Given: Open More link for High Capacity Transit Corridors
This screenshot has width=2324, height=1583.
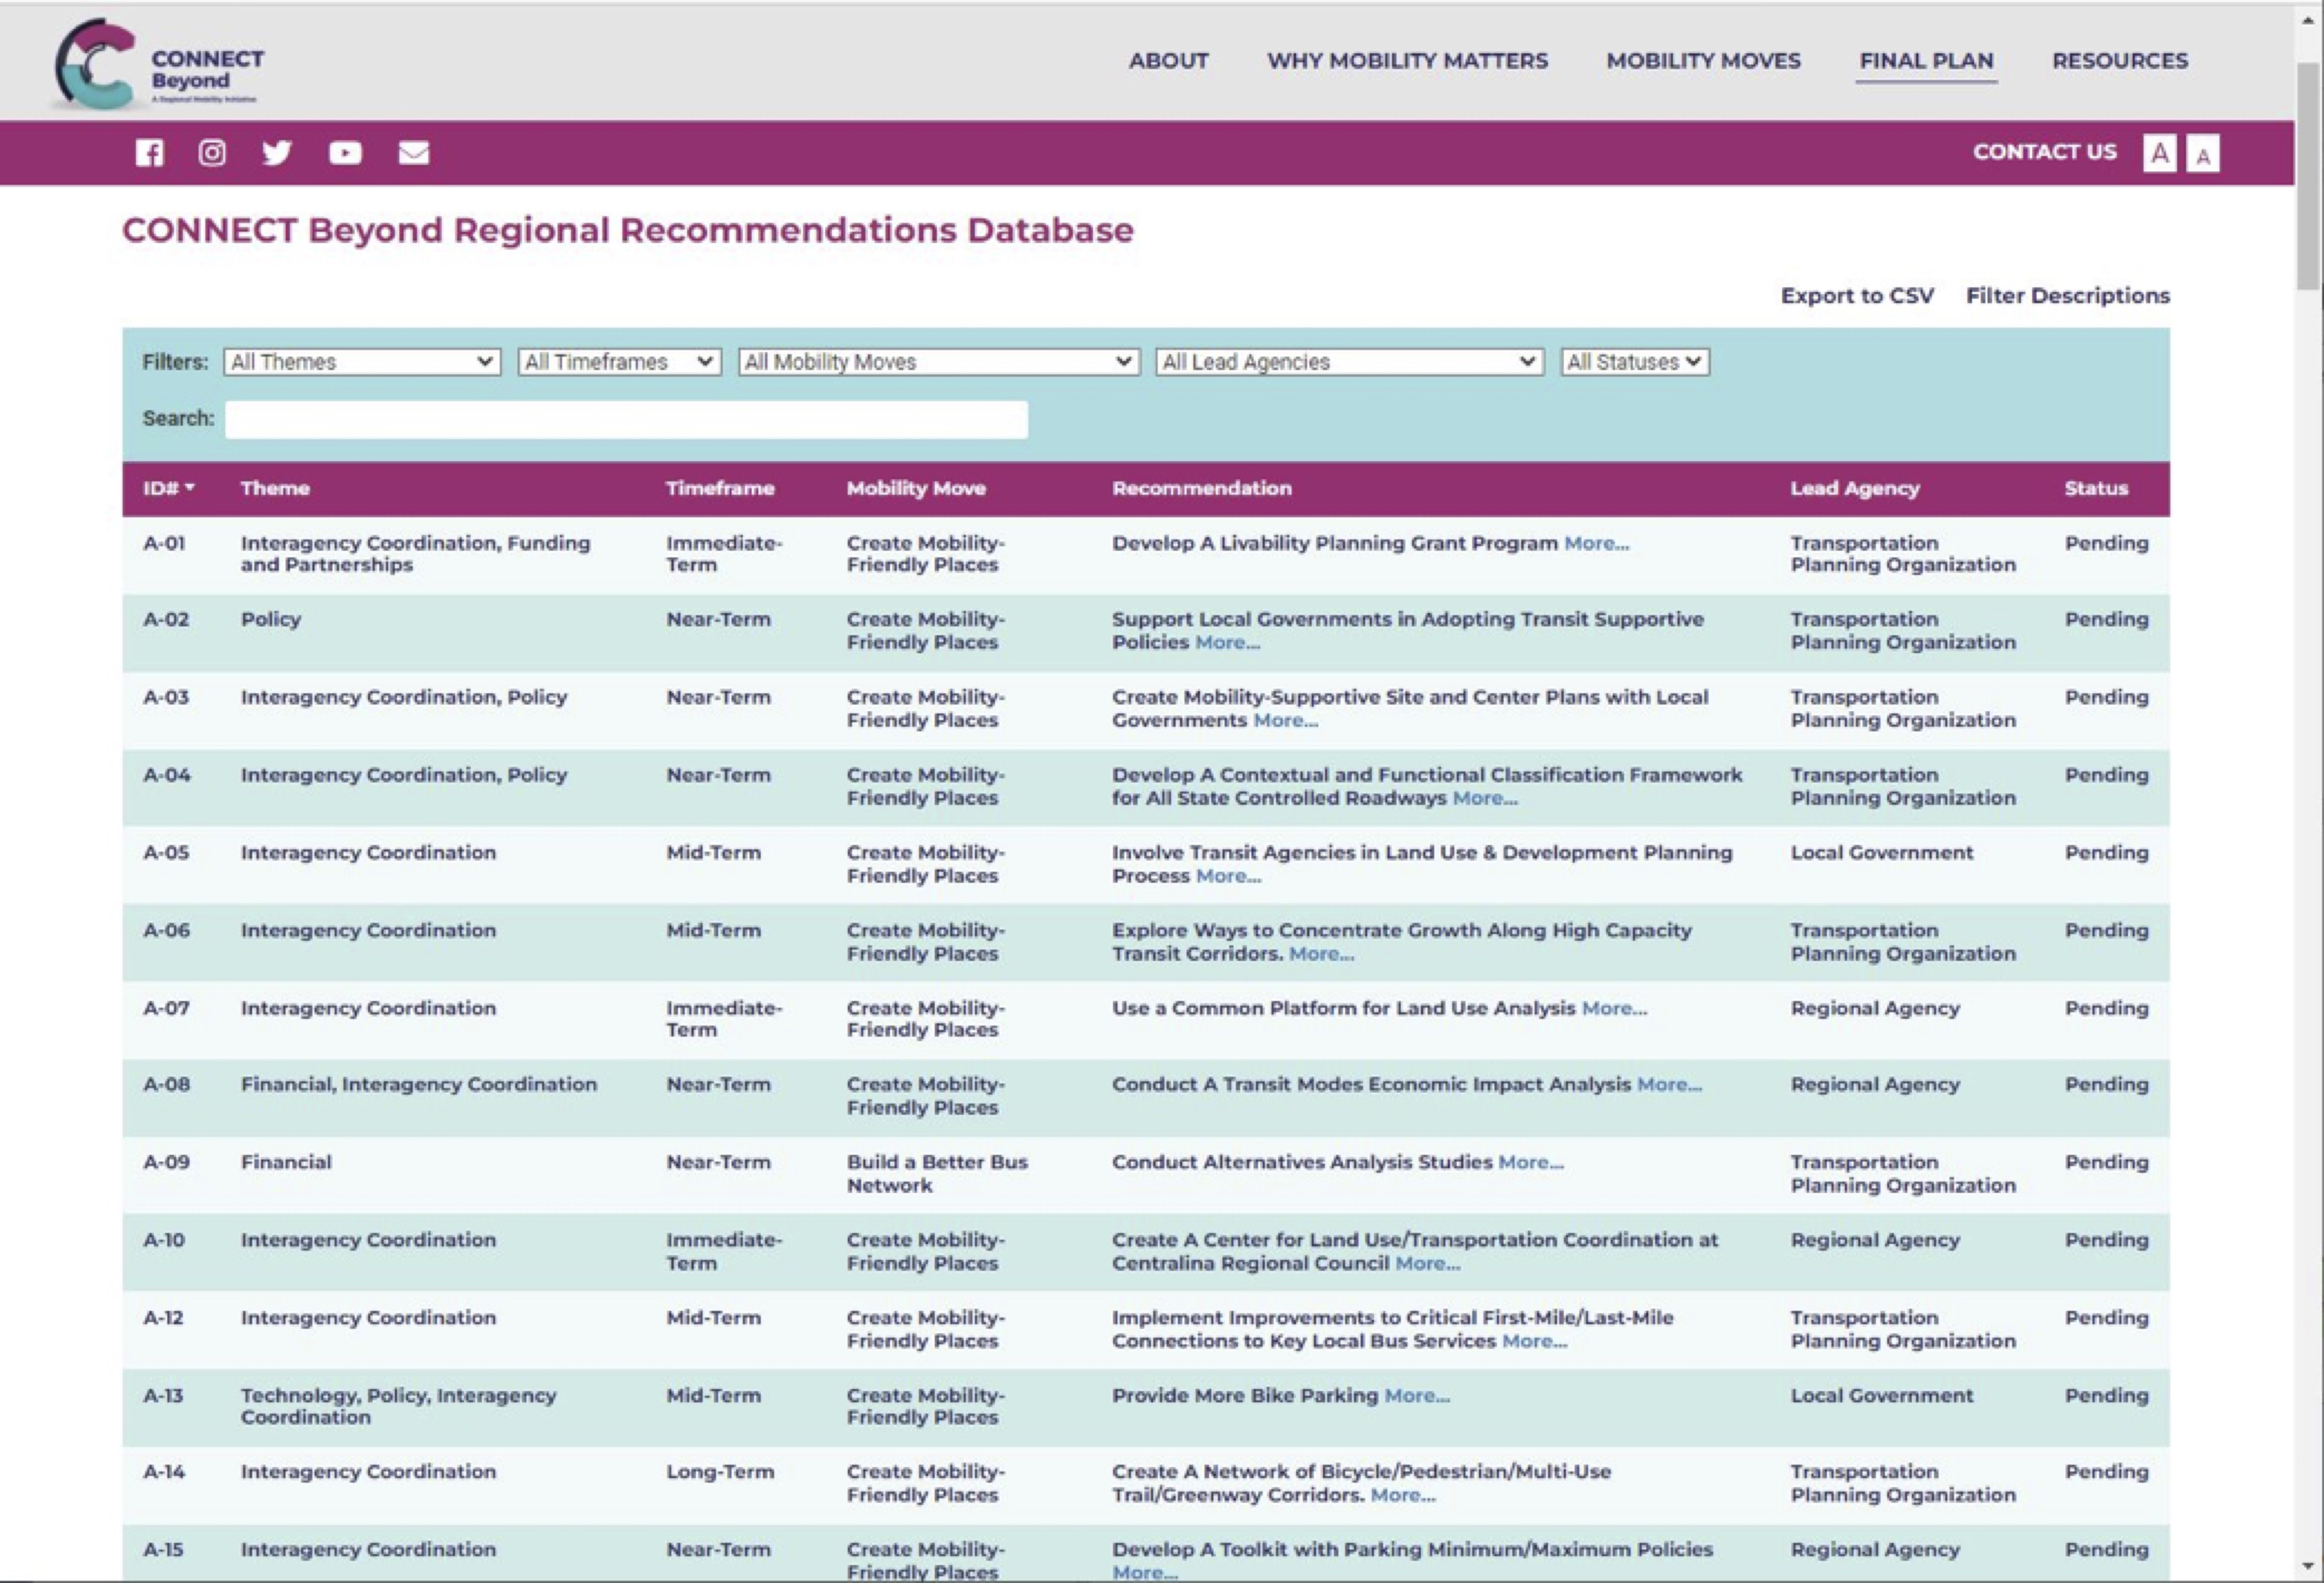Looking at the screenshot, I should tap(1321, 954).
